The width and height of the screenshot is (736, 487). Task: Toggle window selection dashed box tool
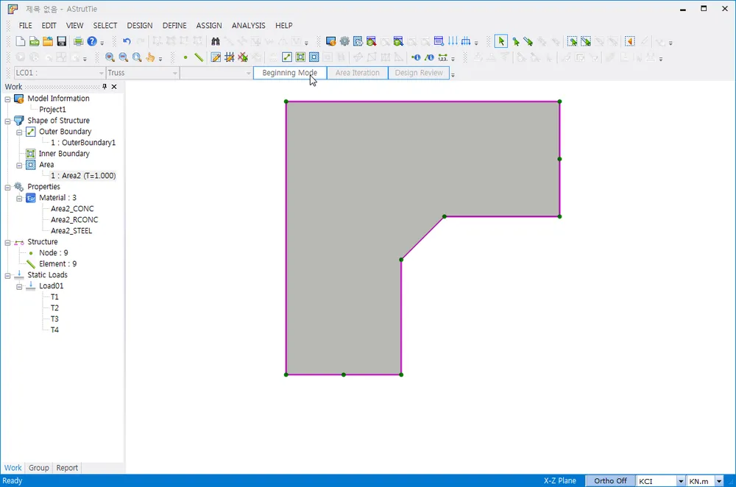coord(572,42)
